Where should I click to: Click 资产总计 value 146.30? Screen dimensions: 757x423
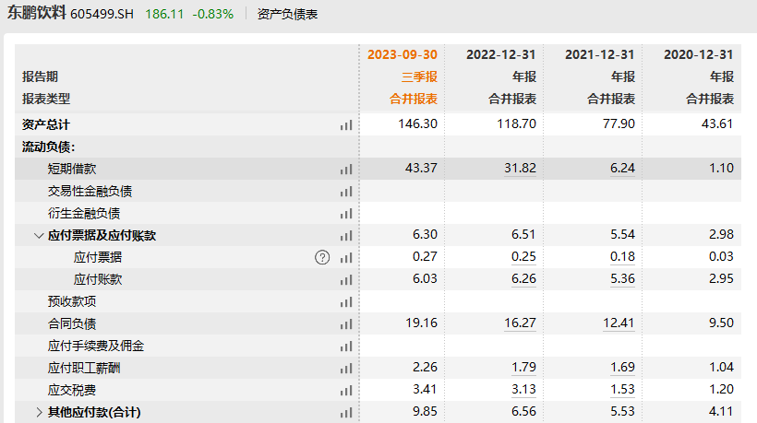[417, 123]
